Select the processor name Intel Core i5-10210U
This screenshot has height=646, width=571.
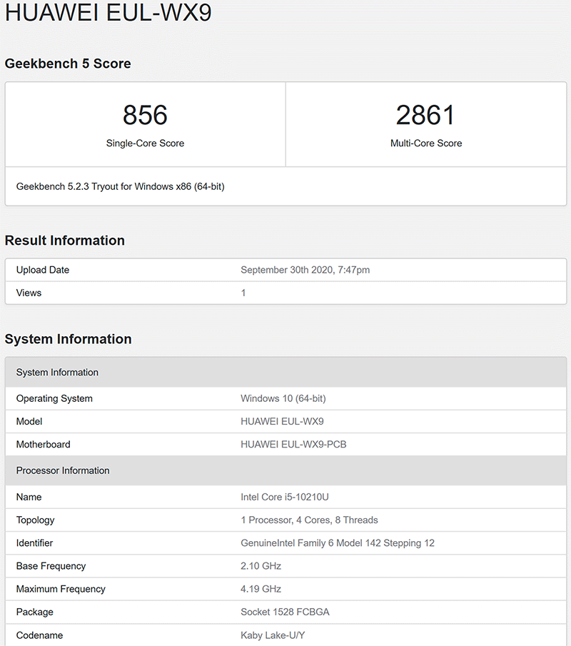285,497
